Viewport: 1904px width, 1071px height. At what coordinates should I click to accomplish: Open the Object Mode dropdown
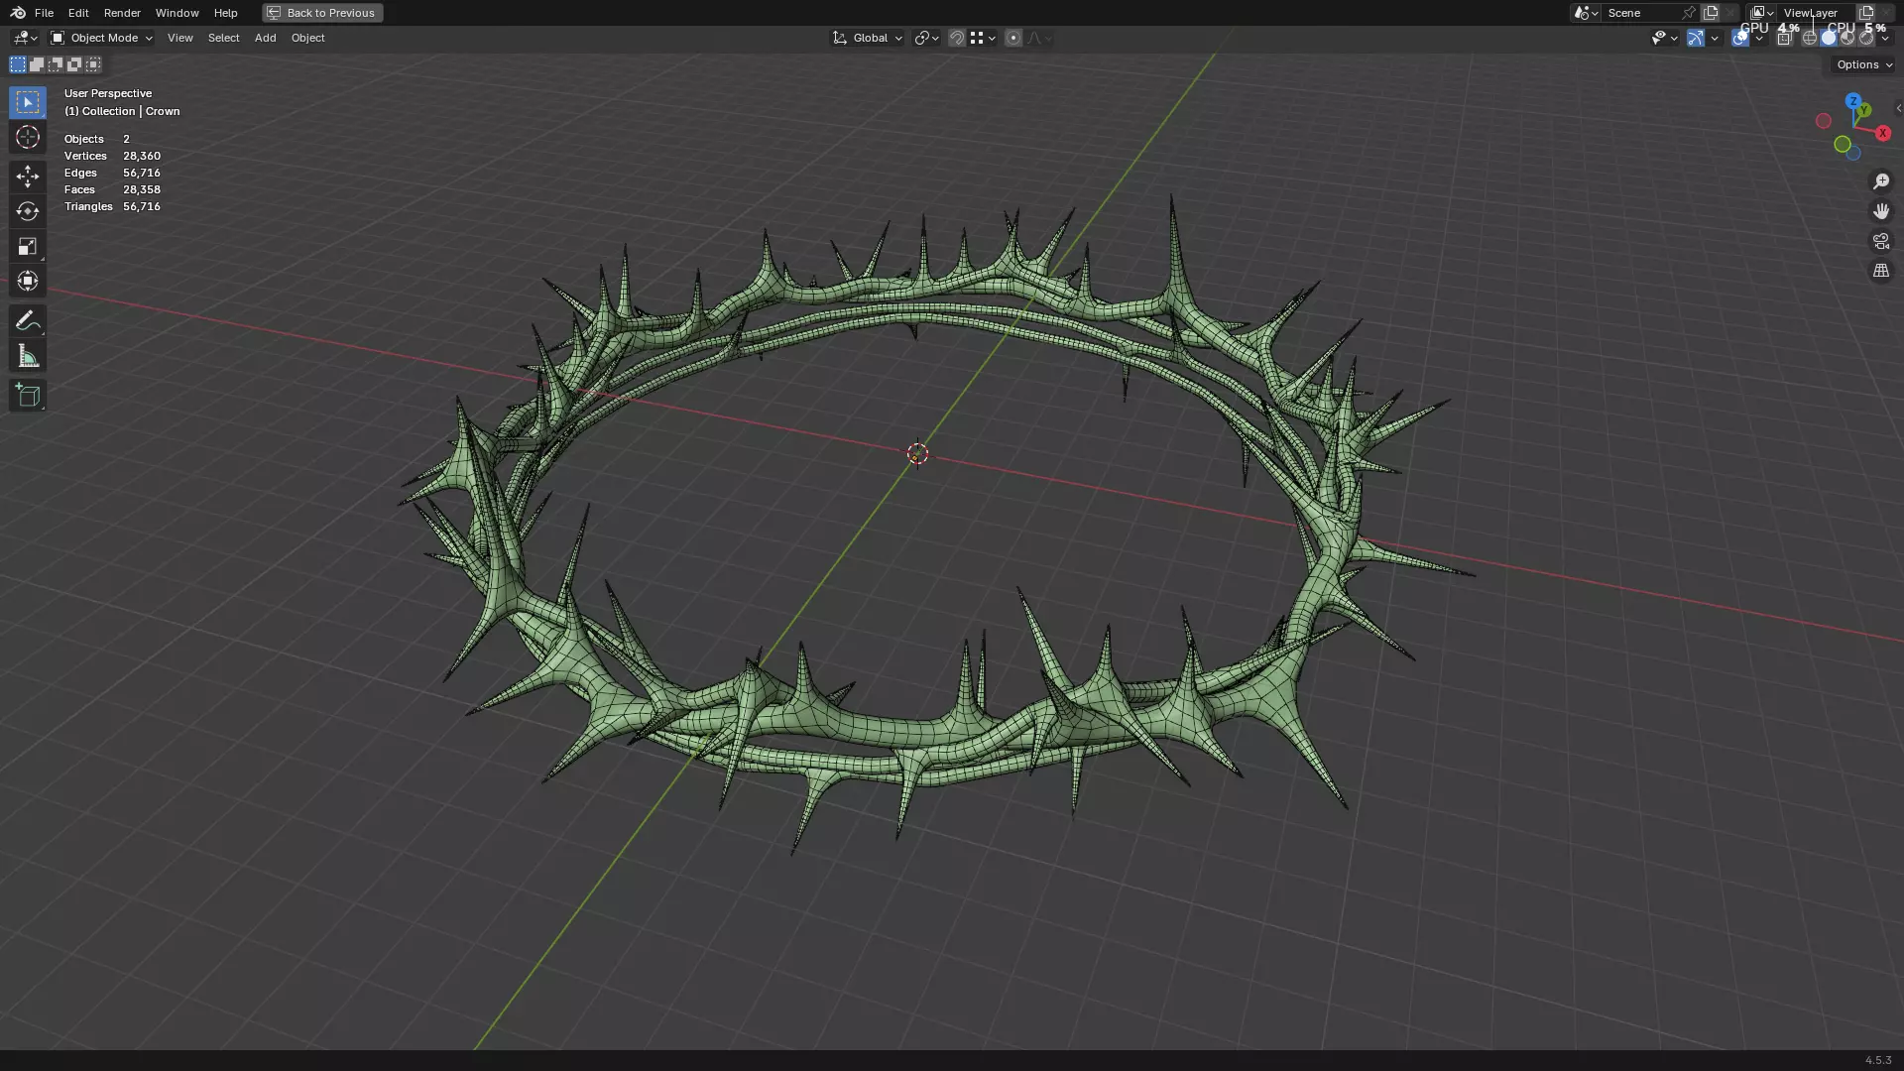click(101, 38)
